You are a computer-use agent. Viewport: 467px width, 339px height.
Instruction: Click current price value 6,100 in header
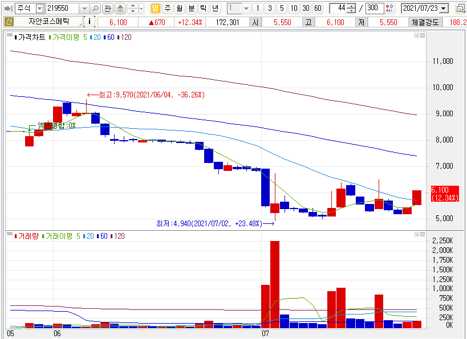tap(118, 22)
